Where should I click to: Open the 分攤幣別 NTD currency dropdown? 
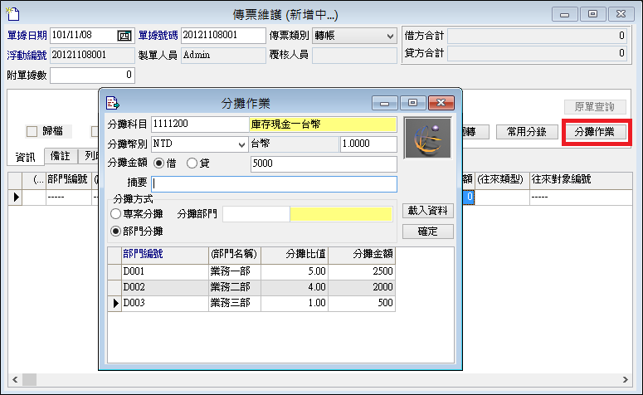pyautogui.click(x=241, y=144)
